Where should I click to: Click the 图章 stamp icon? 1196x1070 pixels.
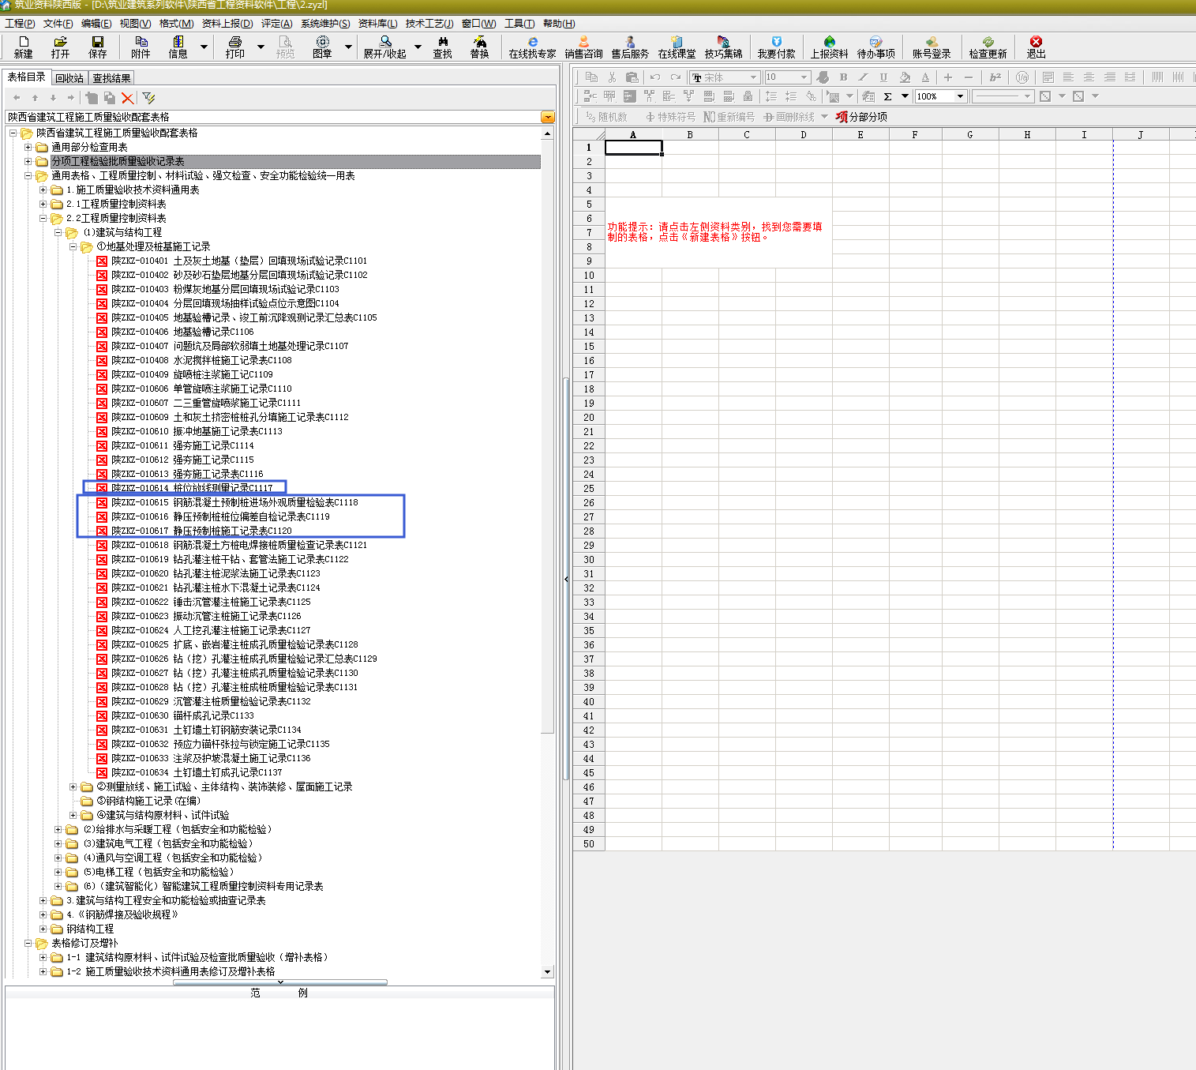[x=322, y=47]
